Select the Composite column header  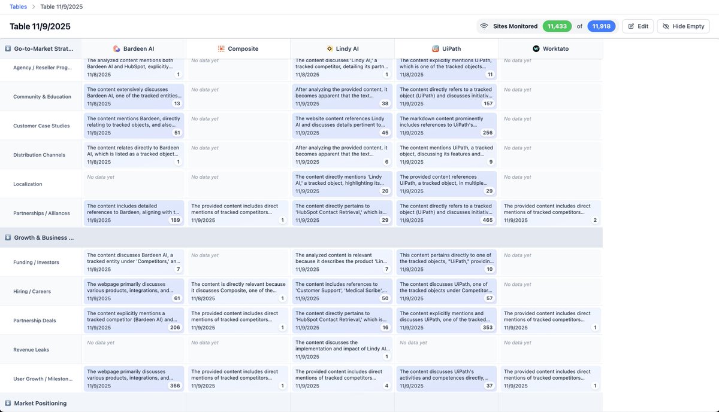(x=238, y=48)
